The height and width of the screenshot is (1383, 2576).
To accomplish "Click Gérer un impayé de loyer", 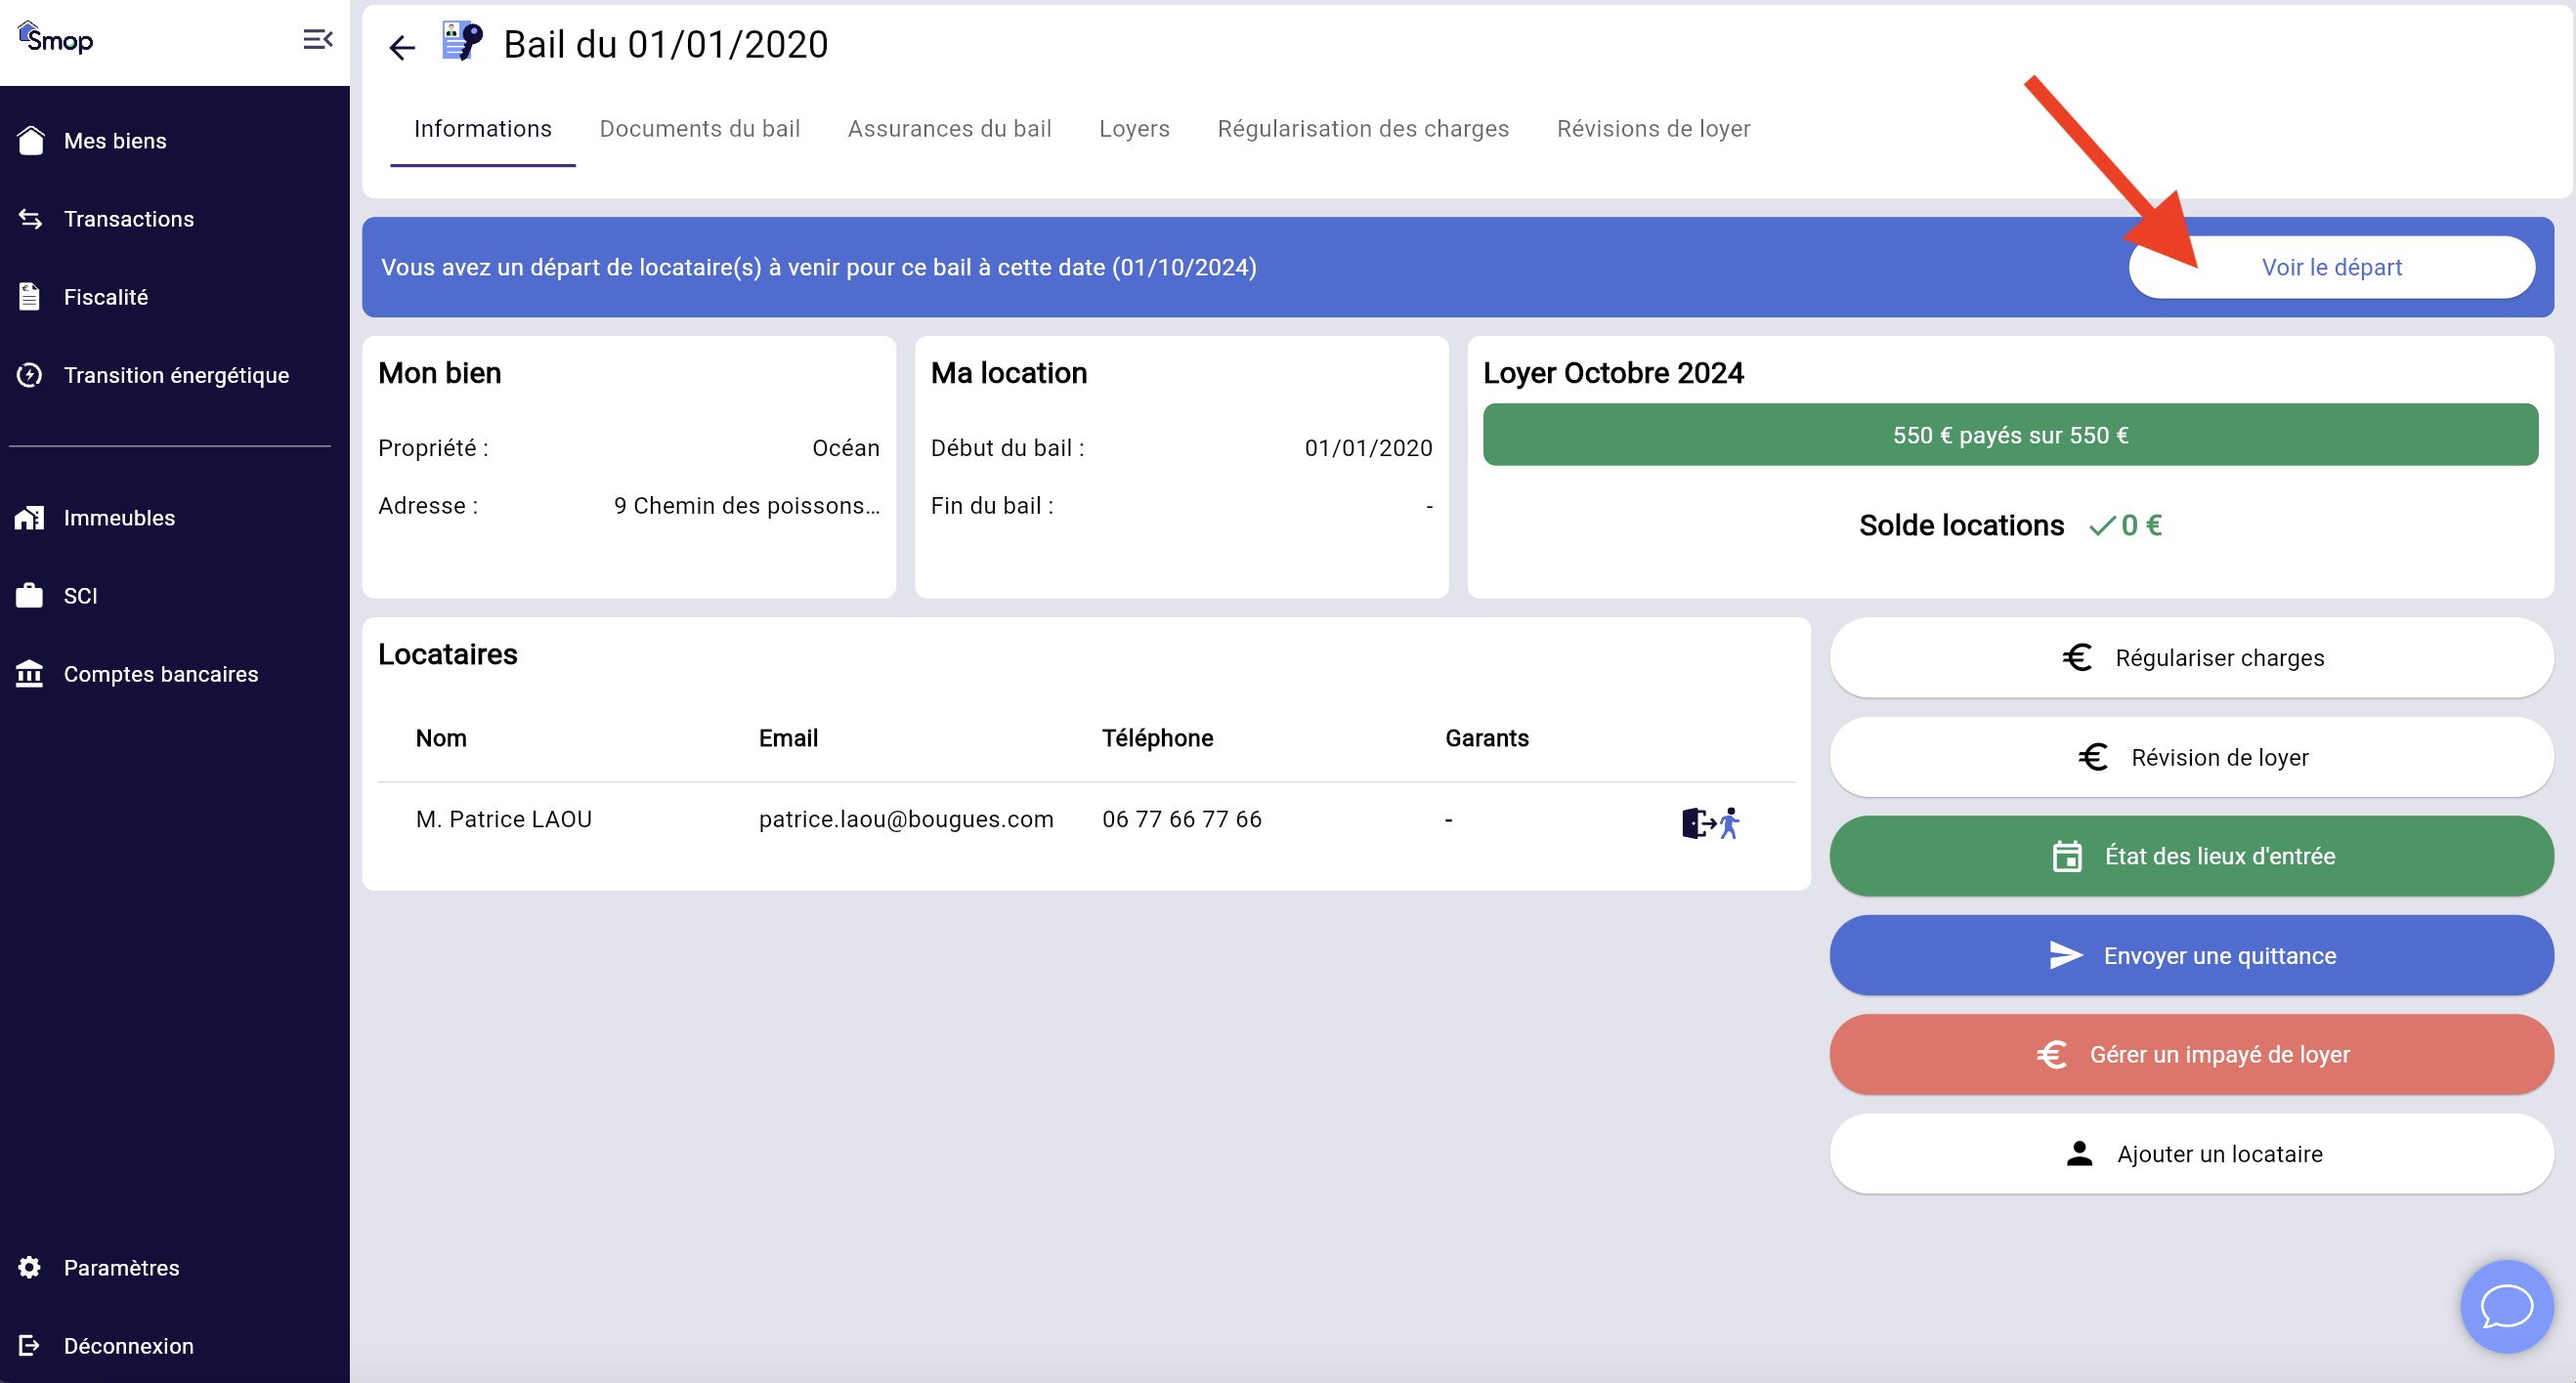I will pos(2191,1054).
